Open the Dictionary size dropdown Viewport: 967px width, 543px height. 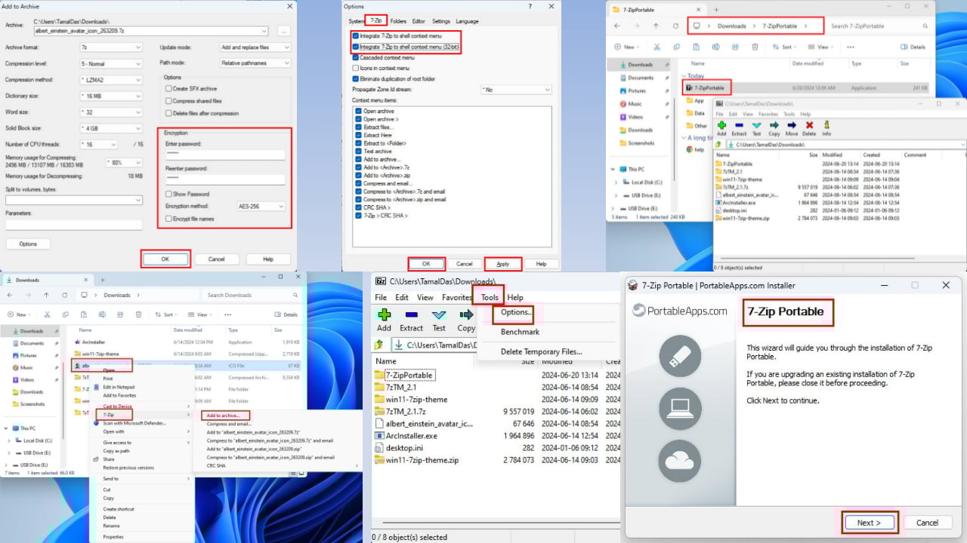[111, 96]
